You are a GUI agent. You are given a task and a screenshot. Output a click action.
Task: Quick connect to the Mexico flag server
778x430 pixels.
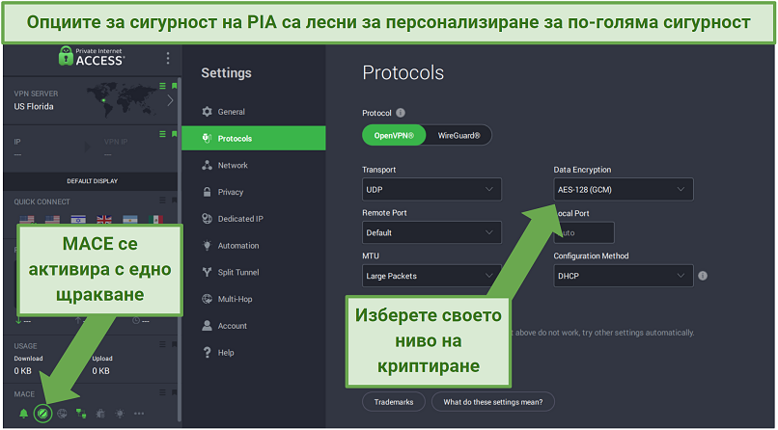click(x=155, y=219)
